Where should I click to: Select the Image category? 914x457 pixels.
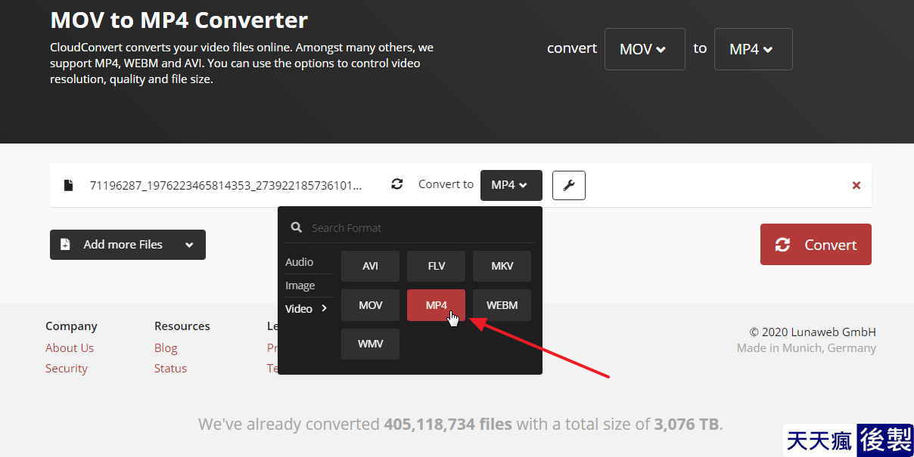point(300,286)
